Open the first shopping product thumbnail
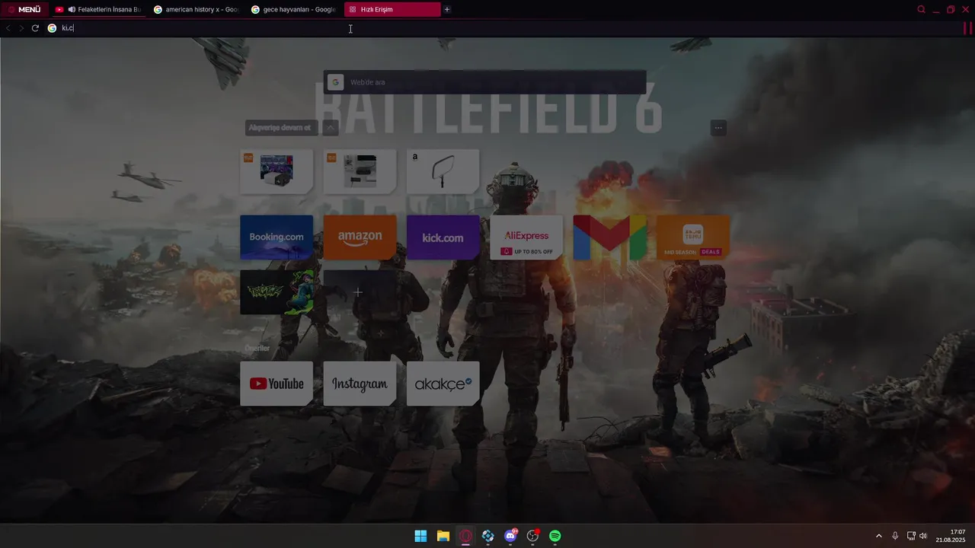Screen dimensions: 975x548 277,171
